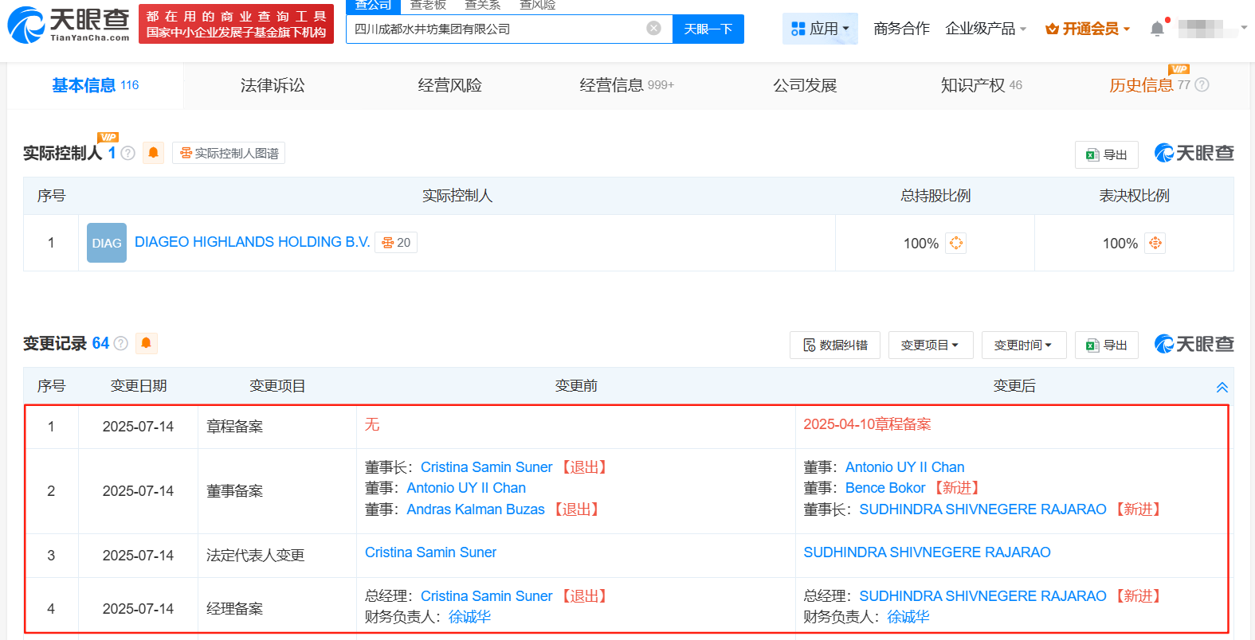The height and width of the screenshot is (640, 1255).
Task: Open 开通会员 membership dropdown
Action: [x=1088, y=29]
